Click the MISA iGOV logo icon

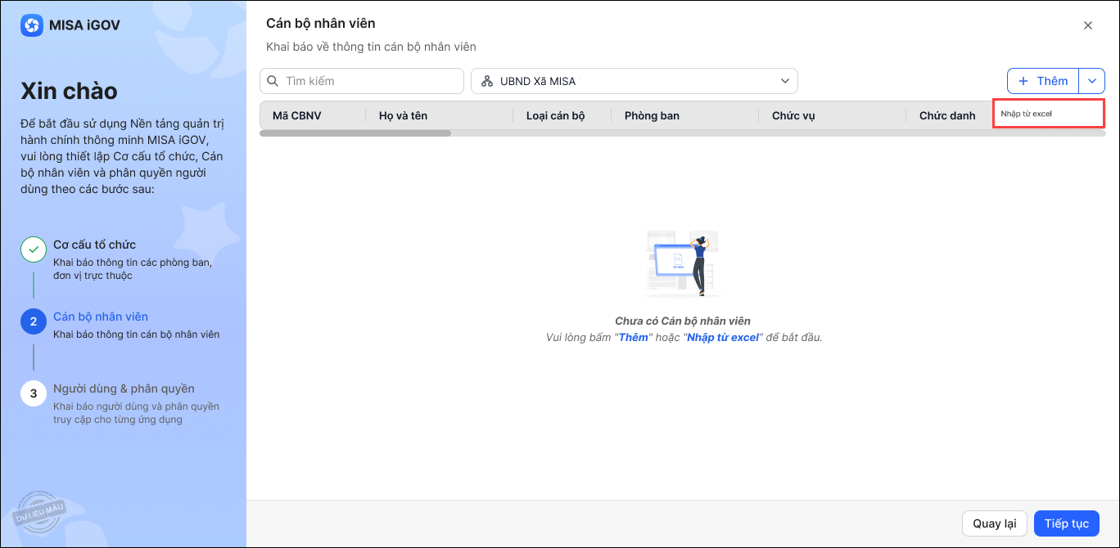(x=32, y=25)
